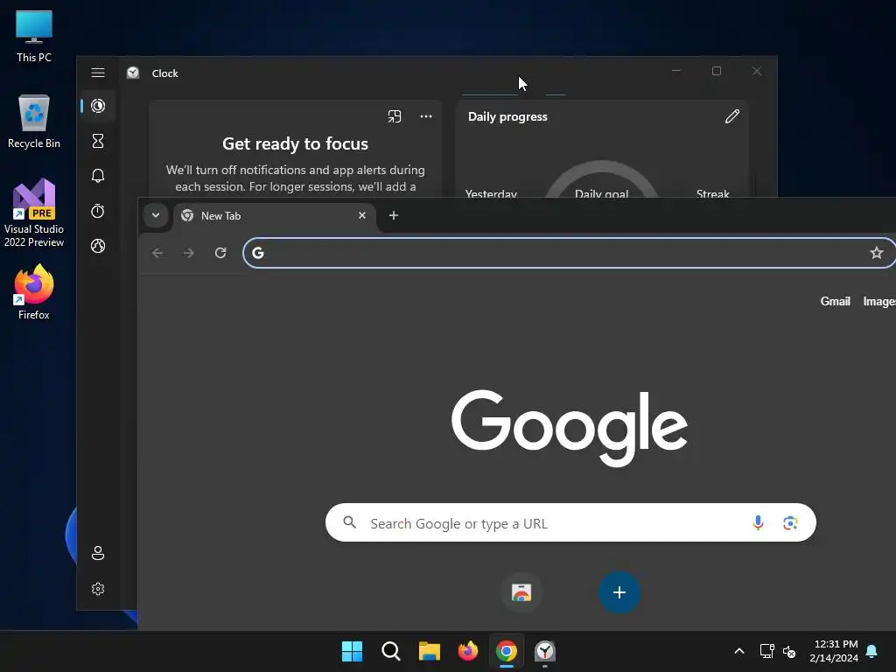Image resolution: width=896 pixels, height=672 pixels.
Task: Go forward in Chrome
Action: (x=189, y=253)
